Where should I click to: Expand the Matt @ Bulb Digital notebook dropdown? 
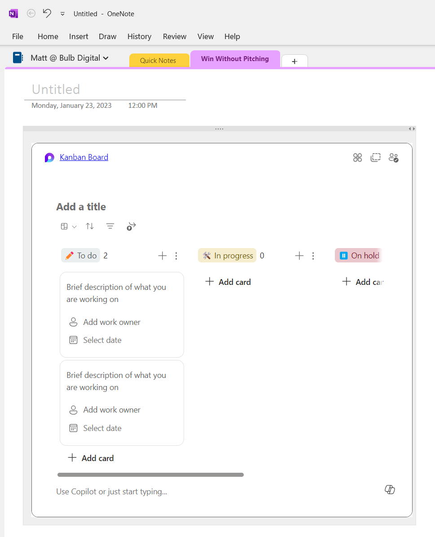(70, 58)
